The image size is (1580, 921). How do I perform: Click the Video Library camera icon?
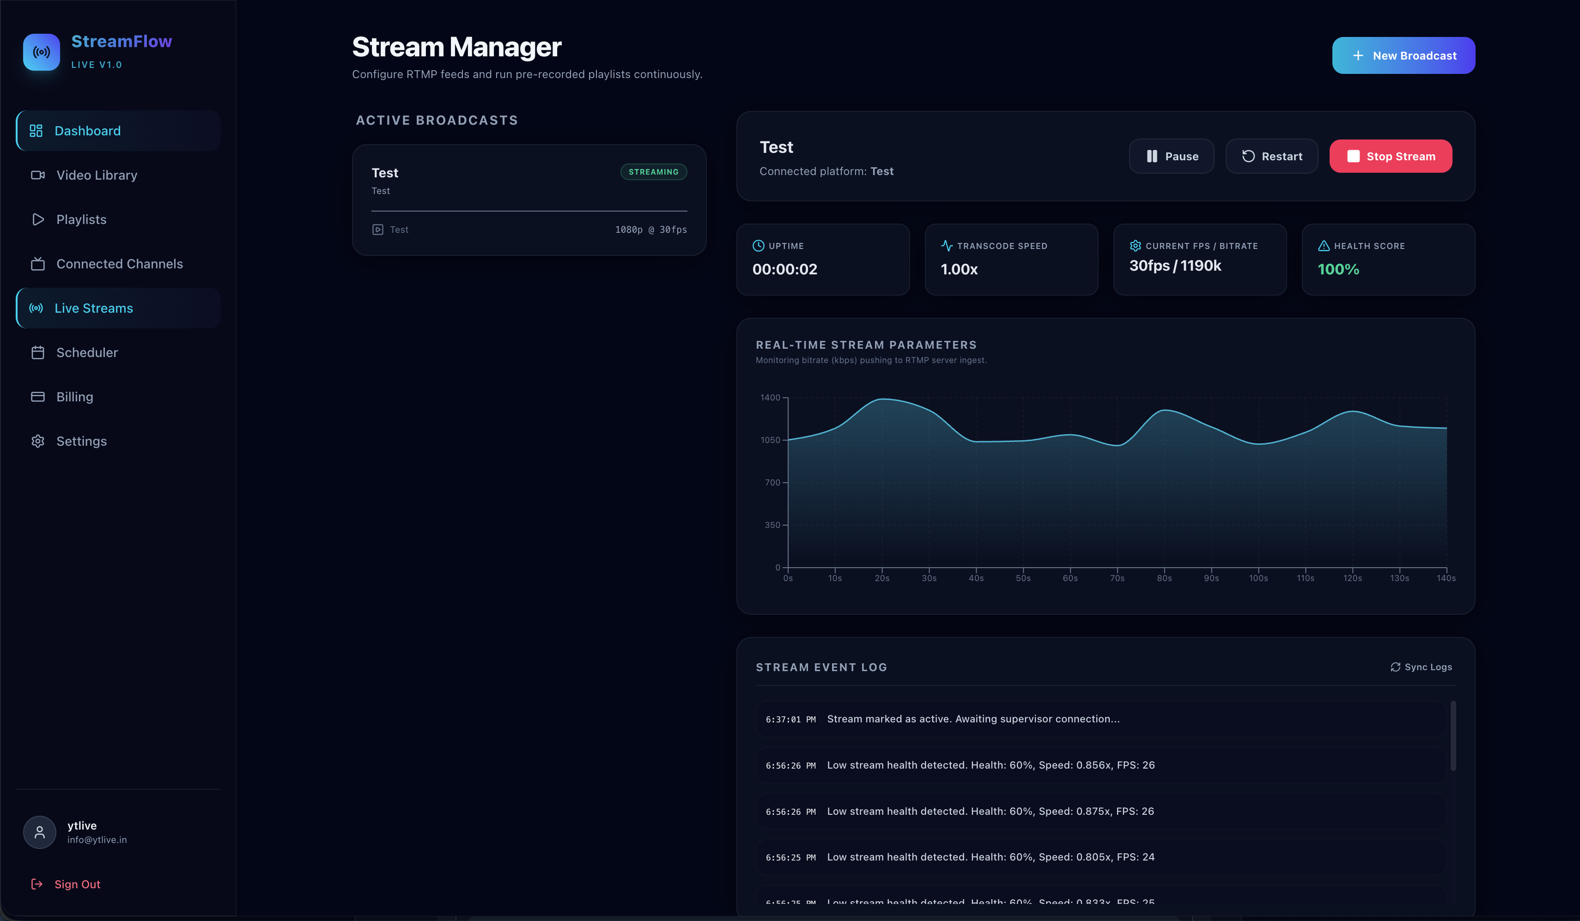click(x=37, y=175)
